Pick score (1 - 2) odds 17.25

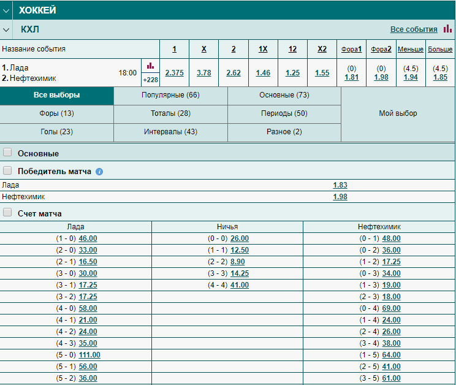coord(391,262)
